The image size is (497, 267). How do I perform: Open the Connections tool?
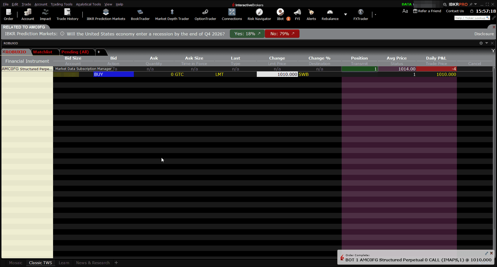click(x=232, y=15)
